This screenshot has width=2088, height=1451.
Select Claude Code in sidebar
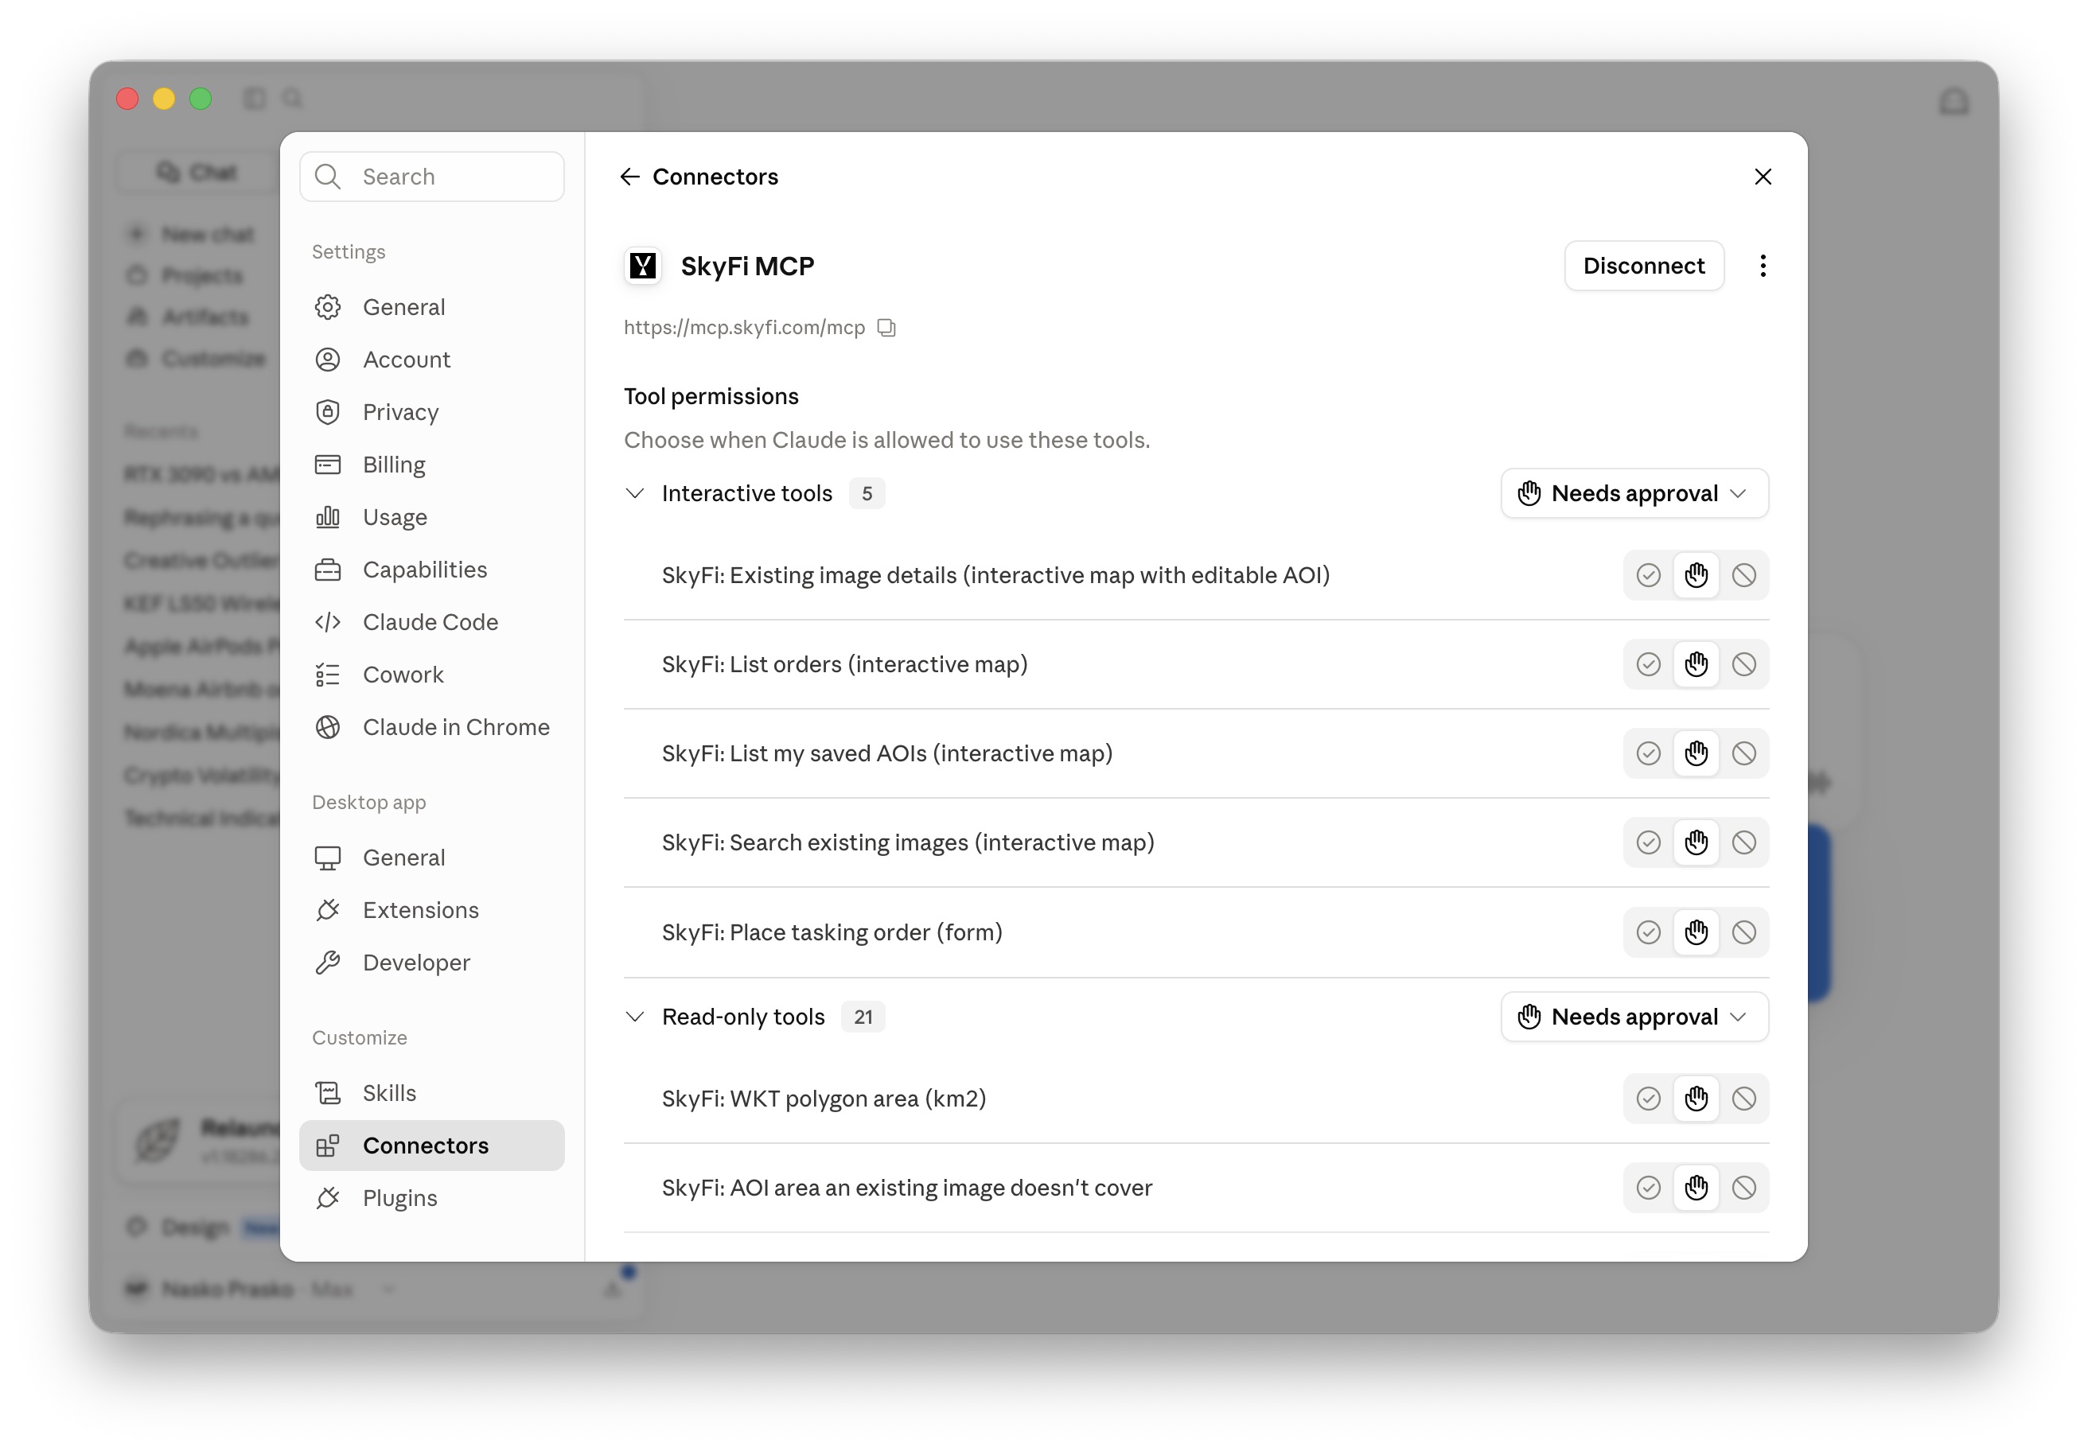coord(432,622)
